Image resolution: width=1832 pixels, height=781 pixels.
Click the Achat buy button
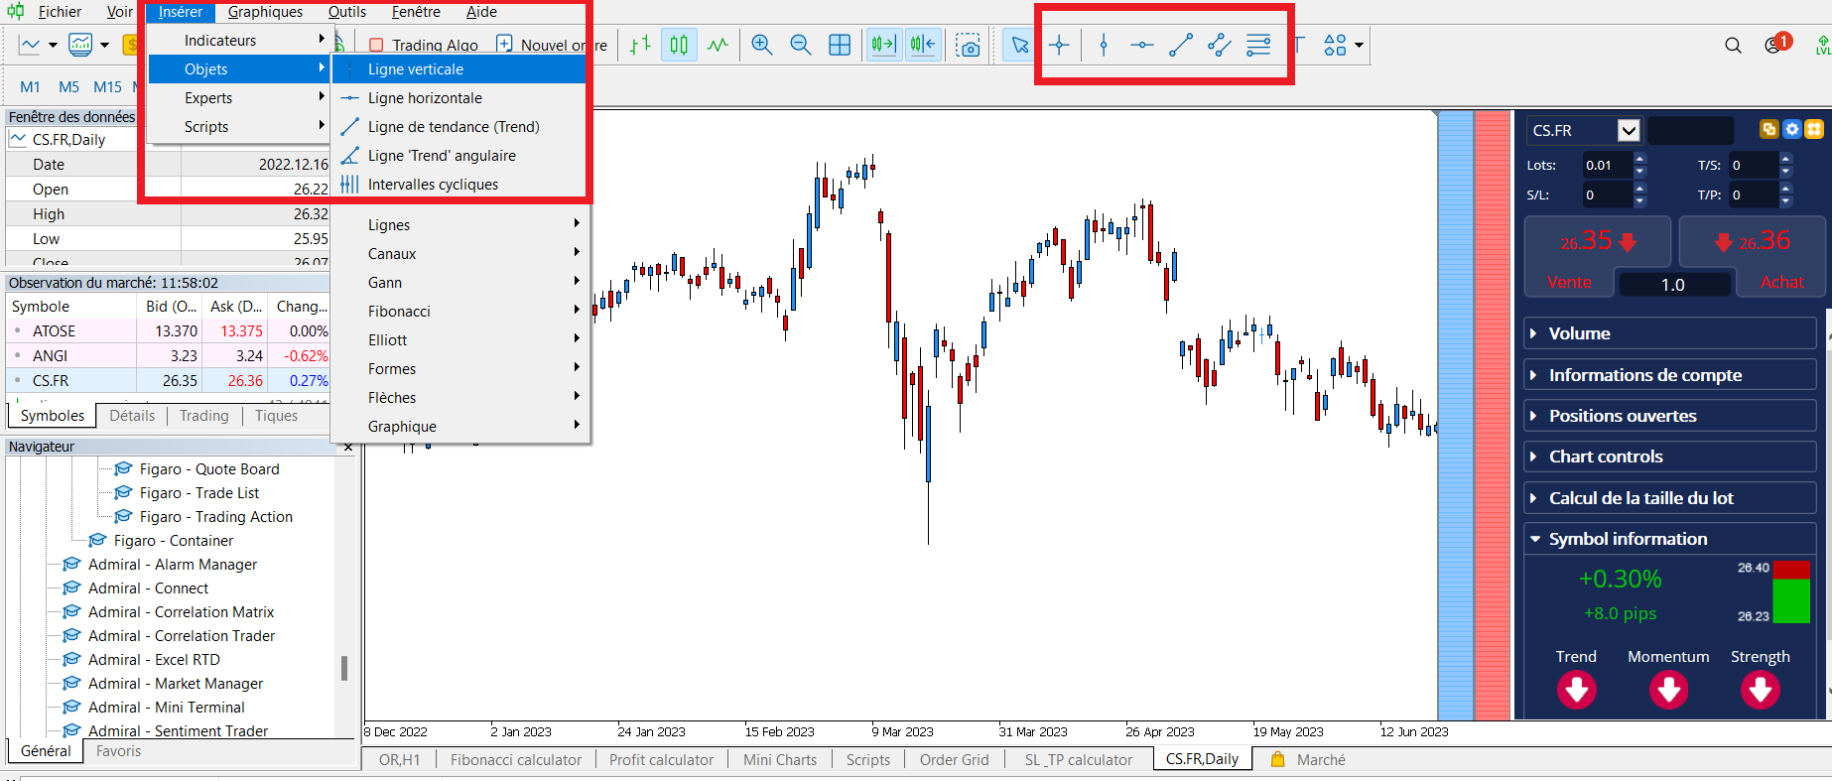click(x=1781, y=282)
